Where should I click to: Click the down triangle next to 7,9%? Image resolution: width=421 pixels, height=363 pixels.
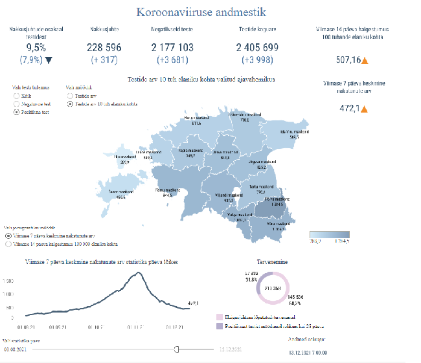click(x=49, y=61)
